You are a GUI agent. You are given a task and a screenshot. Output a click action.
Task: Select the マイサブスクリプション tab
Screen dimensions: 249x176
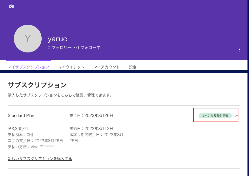coord(29,67)
